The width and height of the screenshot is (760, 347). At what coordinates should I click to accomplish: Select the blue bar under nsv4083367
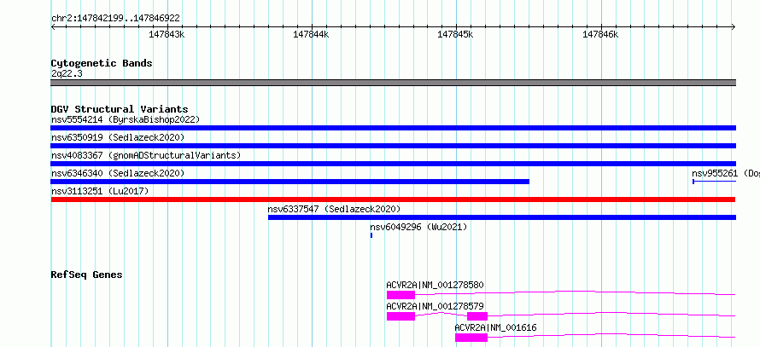click(x=393, y=164)
